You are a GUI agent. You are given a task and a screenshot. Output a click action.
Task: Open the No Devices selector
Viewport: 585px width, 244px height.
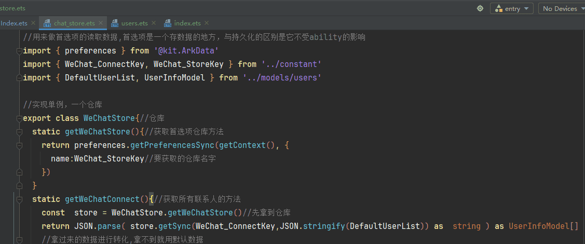point(561,8)
